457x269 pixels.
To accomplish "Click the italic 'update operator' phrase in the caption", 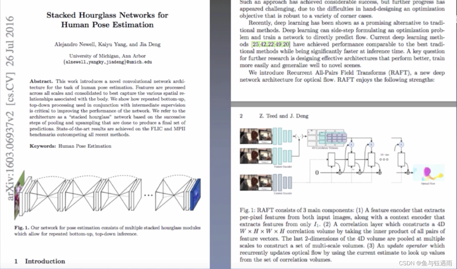I will (x=407, y=246).
